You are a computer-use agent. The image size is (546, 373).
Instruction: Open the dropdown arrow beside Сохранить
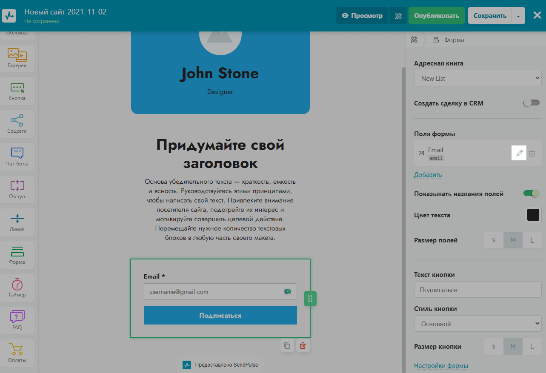click(x=518, y=16)
